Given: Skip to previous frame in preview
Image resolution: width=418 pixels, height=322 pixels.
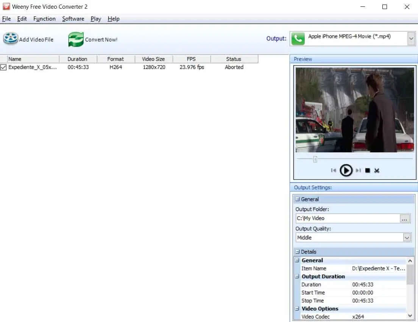Looking at the screenshot, I should tap(333, 171).
